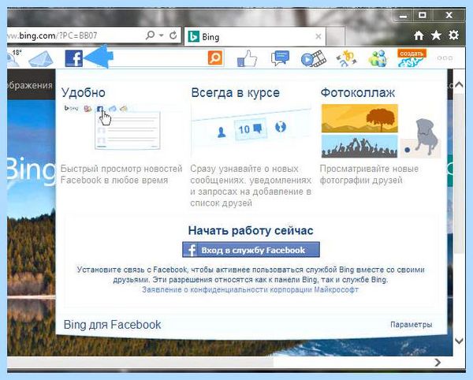Image resolution: width=473 pixels, height=380 pixels.
Task: Click the Фотоколлаж heading
Action: point(358,92)
